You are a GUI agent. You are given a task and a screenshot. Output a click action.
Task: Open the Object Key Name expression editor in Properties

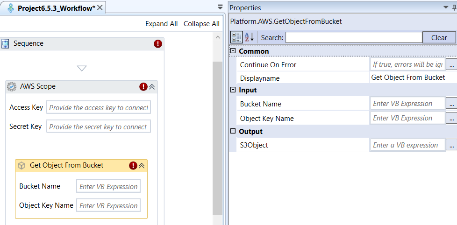pyautogui.click(x=451, y=118)
